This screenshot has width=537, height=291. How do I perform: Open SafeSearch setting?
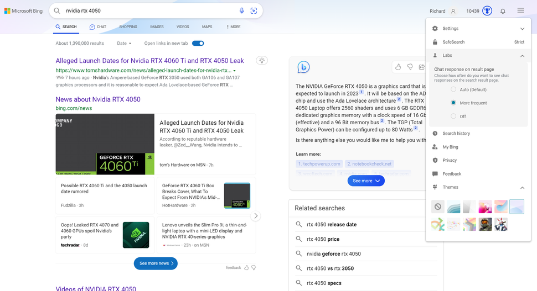pyautogui.click(x=478, y=42)
